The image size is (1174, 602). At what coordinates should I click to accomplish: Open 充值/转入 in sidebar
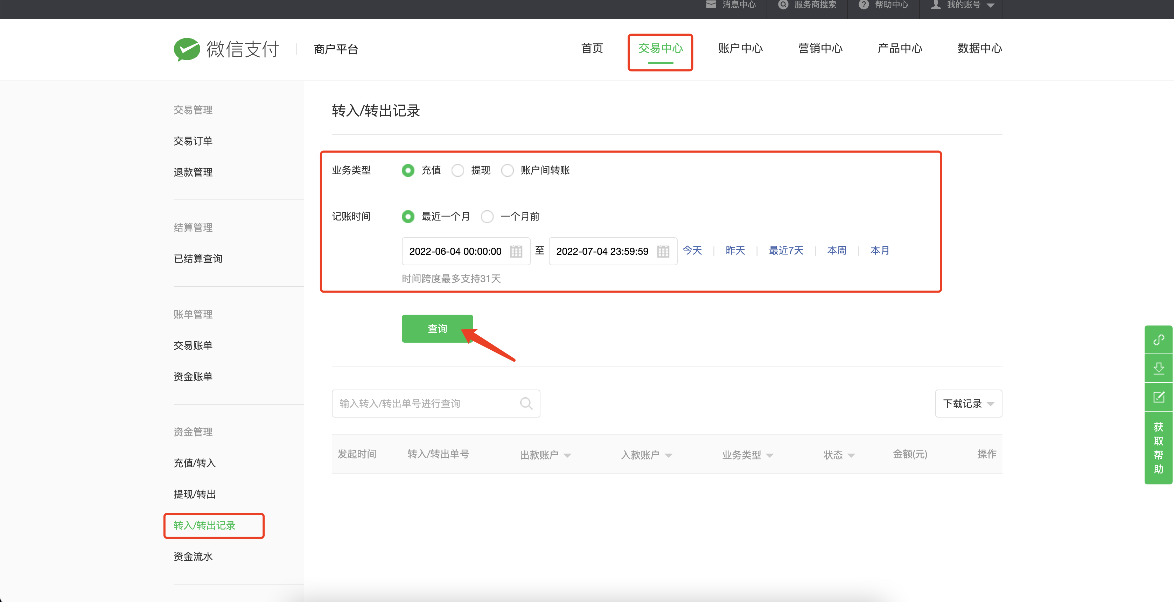[195, 463]
